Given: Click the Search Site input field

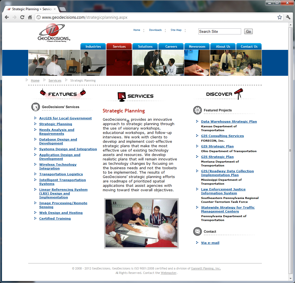Looking at the screenshot, I should pos(220,31).
